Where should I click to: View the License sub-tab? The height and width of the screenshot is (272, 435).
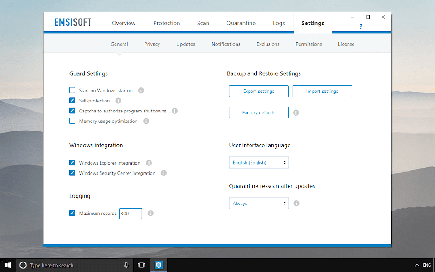(x=346, y=44)
